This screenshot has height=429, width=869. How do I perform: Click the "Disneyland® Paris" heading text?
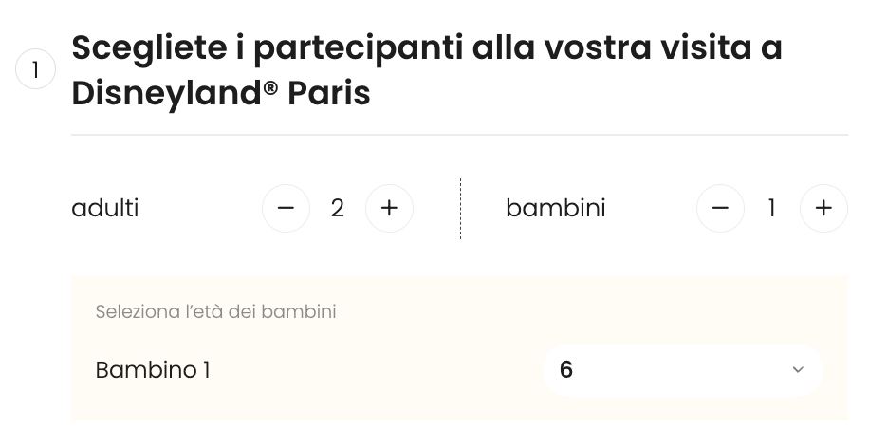pyautogui.click(x=220, y=95)
